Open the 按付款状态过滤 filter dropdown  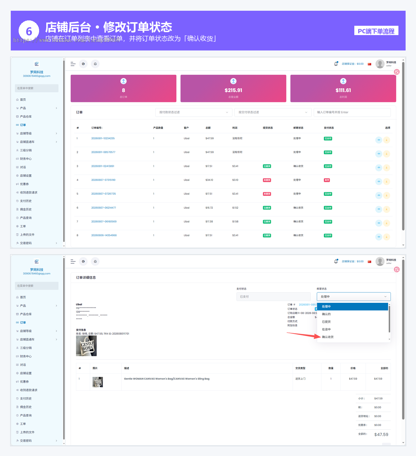194,112
